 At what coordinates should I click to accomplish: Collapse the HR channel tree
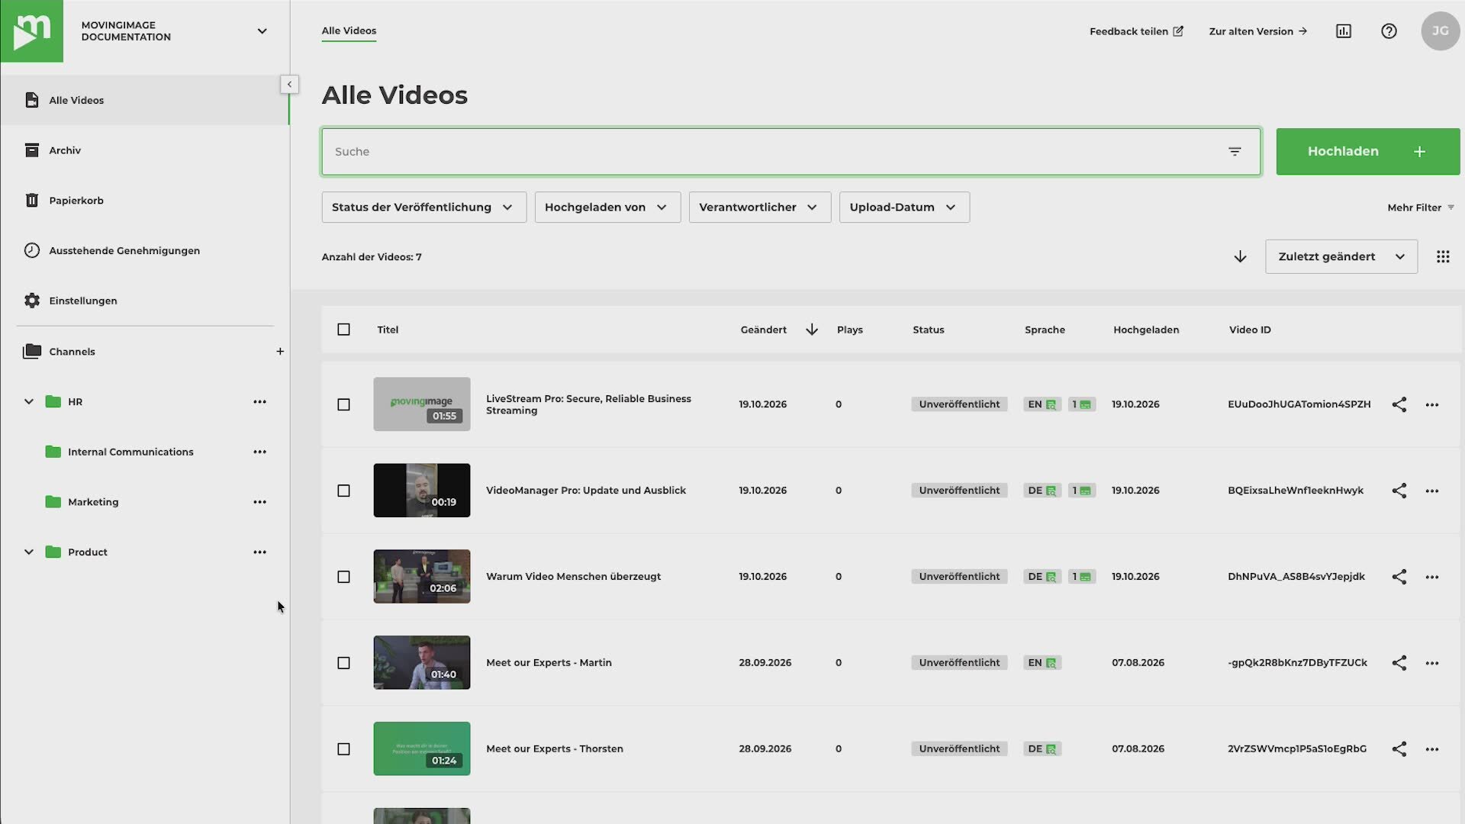point(29,402)
